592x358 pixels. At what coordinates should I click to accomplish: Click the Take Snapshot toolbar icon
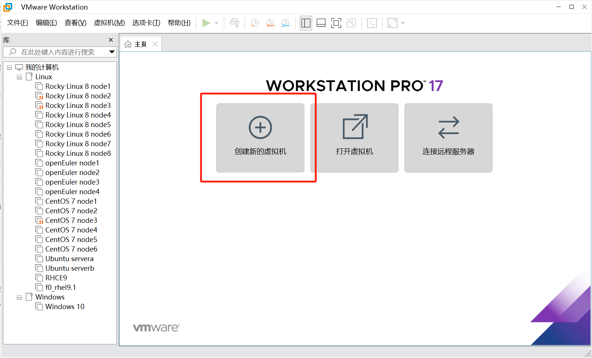click(x=255, y=23)
